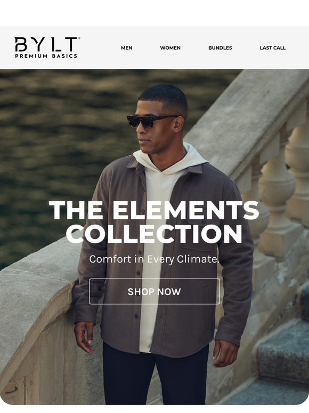Click the model's face in the hero banner
309x413 pixels.
click(x=152, y=129)
